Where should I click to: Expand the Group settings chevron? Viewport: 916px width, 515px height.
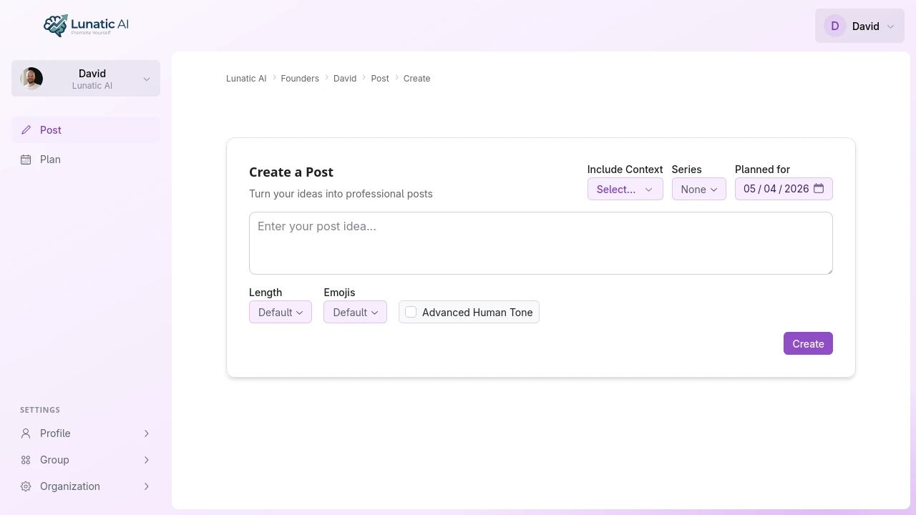147,460
